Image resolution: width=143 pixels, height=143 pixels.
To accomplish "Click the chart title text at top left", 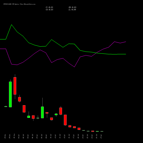I will pyautogui.click(x=19, y=4).
